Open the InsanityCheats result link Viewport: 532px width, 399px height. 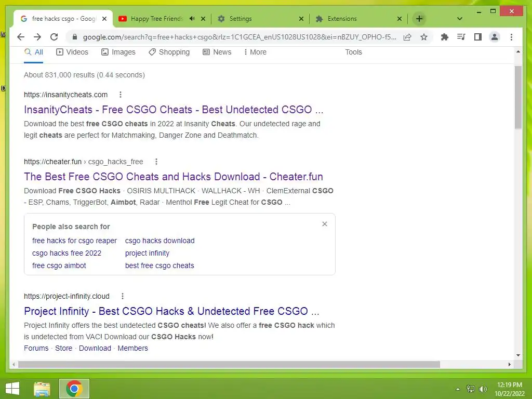tap(174, 110)
